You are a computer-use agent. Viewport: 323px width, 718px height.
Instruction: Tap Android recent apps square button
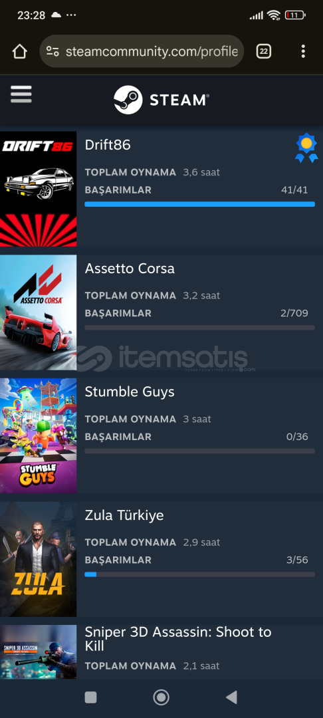[90, 697]
